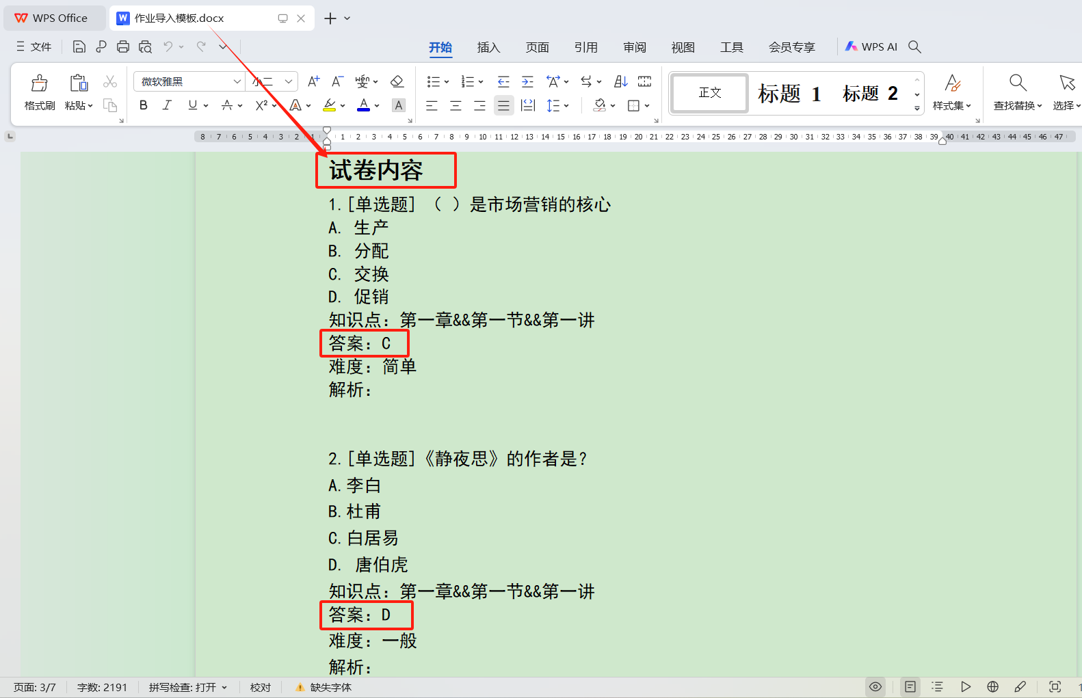This screenshot has height=698, width=1082.
Task: Switch to the 插入 (Insert) tab
Action: click(488, 47)
